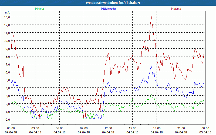Viewport: 216px width, 135px height.
Task: Click the 2,0 y-axis value
Action: coord(8,104)
